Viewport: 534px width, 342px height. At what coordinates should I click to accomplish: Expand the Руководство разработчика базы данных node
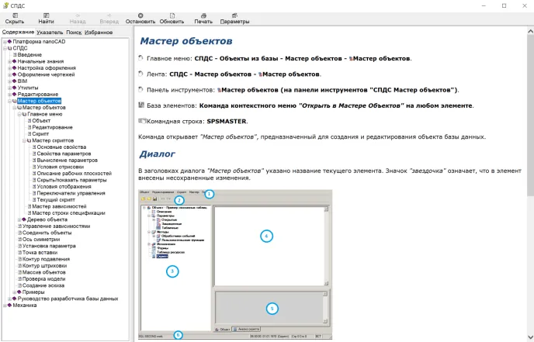tap(9, 299)
